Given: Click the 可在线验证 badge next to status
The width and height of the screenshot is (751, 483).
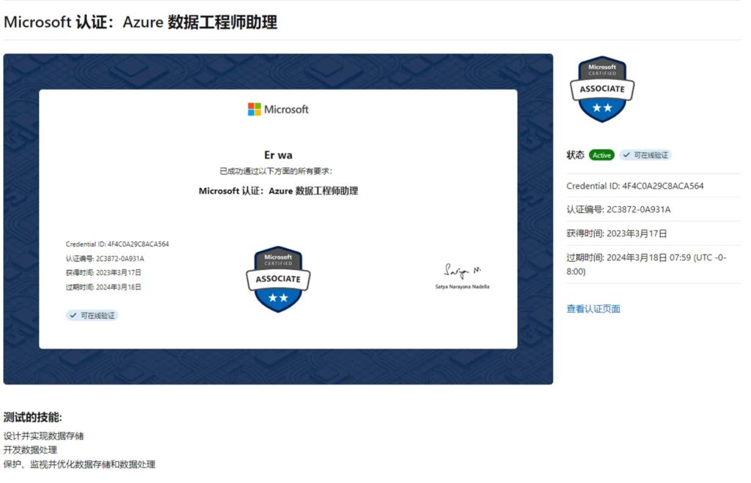Looking at the screenshot, I should 645,156.
